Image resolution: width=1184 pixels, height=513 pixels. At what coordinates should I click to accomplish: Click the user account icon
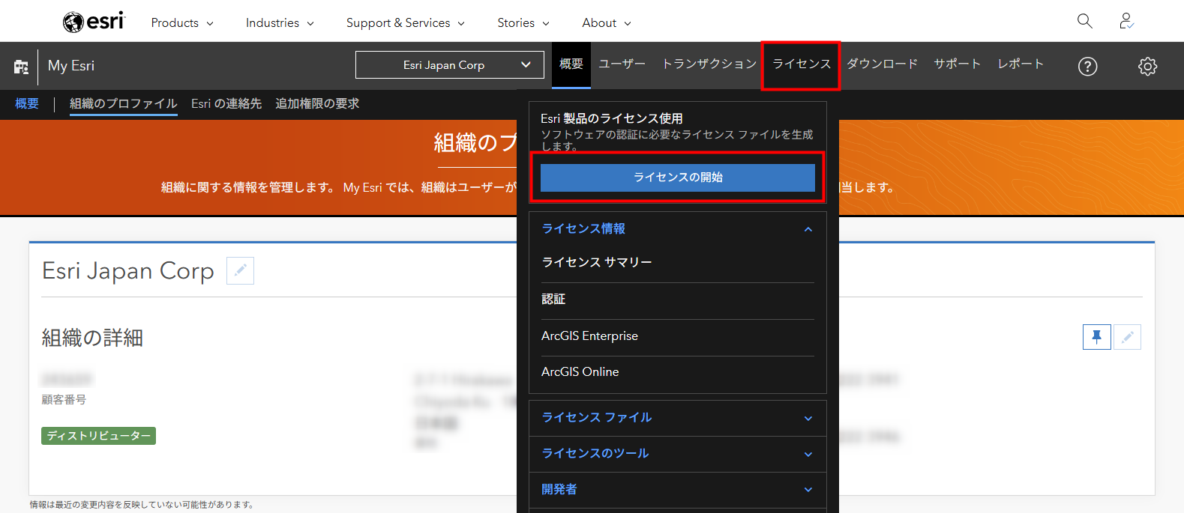pyautogui.click(x=1126, y=21)
